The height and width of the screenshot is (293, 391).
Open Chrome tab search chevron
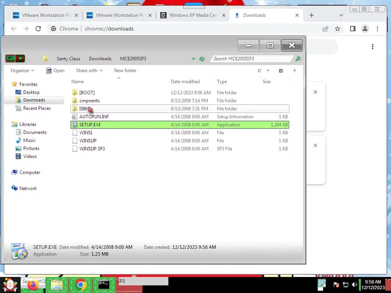pos(341,15)
